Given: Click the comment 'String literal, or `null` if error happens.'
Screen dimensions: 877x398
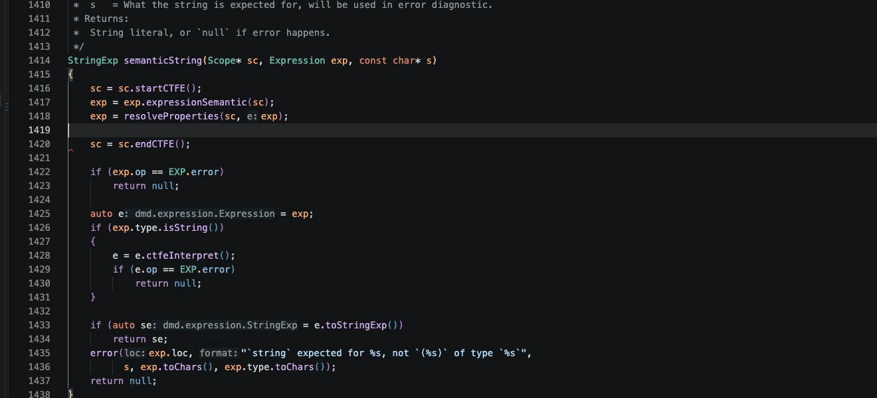Looking at the screenshot, I should pyautogui.click(x=210, y=33).
